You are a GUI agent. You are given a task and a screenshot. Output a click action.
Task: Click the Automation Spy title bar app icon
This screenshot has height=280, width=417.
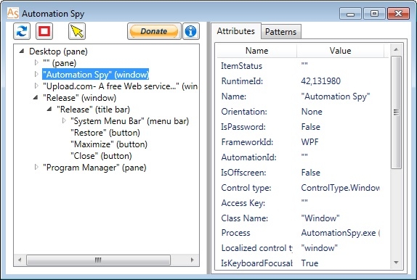[x=13, y=13]
